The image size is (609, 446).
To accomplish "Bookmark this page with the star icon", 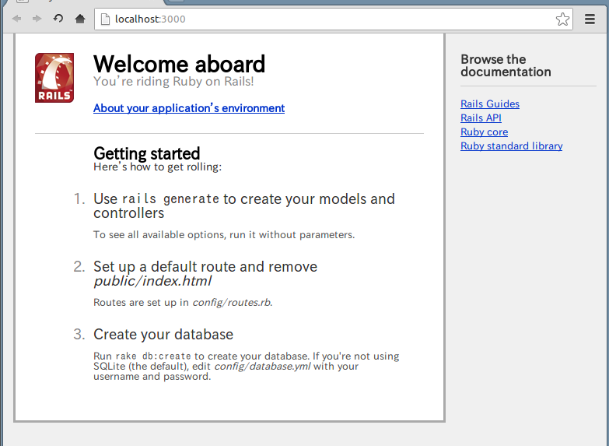I will (x=562, y=19).
